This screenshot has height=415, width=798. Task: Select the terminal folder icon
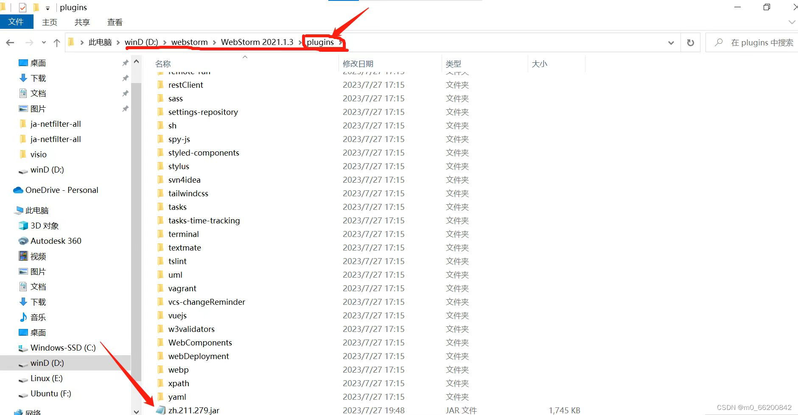[x=160, y=234]
